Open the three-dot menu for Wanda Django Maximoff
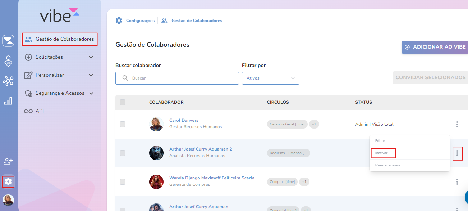Viewport: 468px width, 211px height. coord(457,182)
